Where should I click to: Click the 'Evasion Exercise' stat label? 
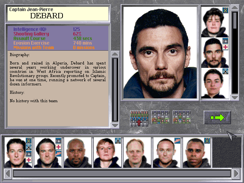click(x=31, y=43)
